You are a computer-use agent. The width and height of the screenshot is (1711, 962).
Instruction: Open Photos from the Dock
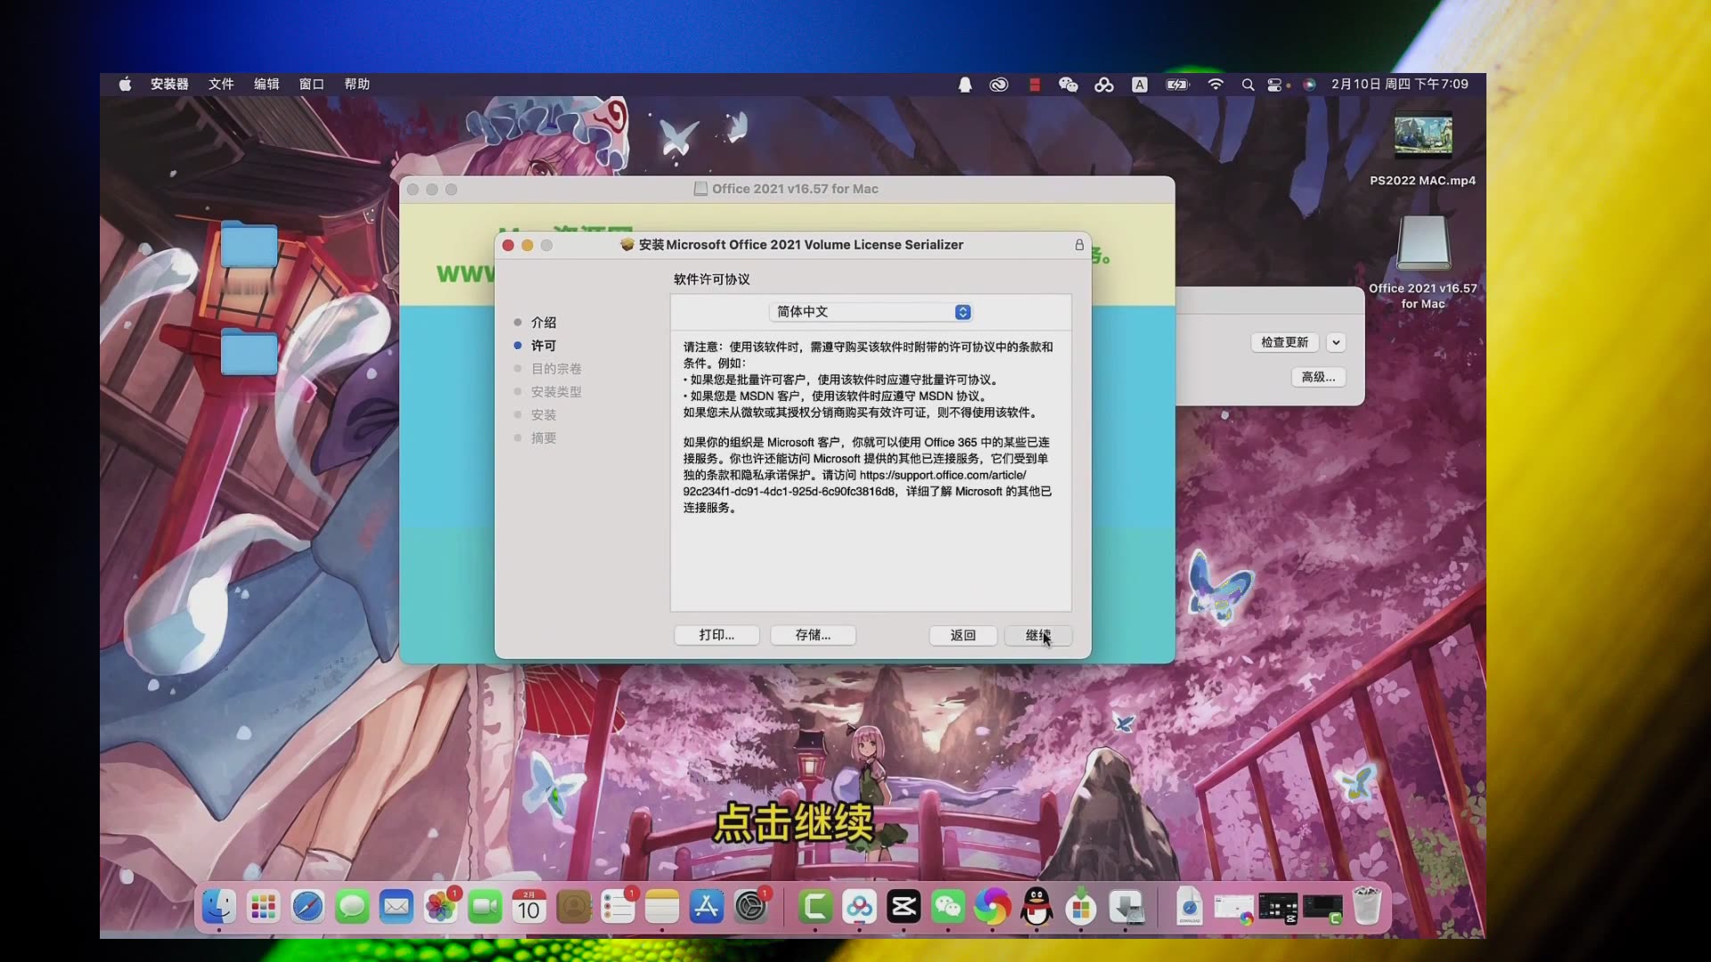[x=440, y=908]
